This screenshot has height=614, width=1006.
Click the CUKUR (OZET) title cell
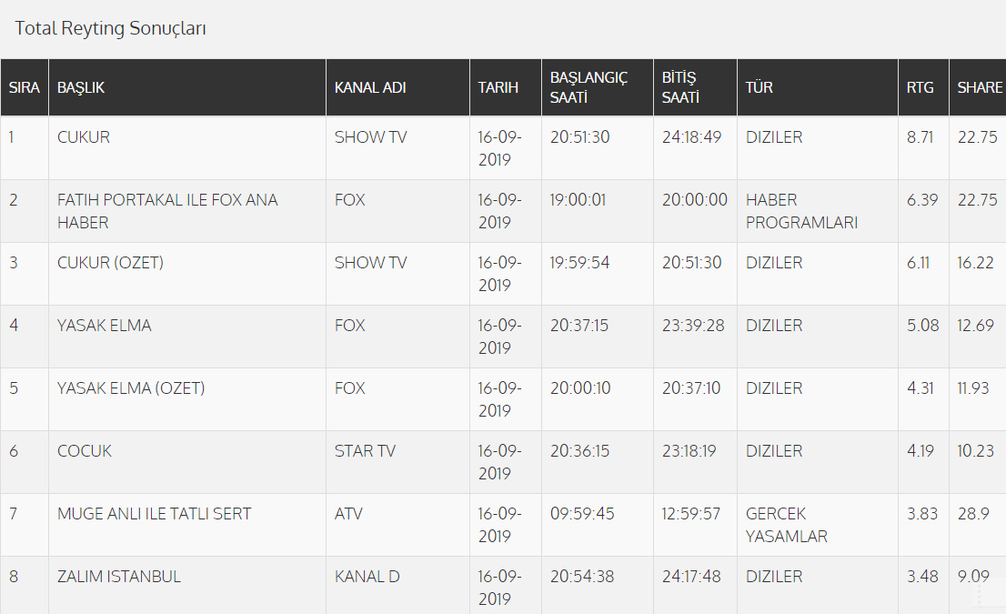(110, 263)
